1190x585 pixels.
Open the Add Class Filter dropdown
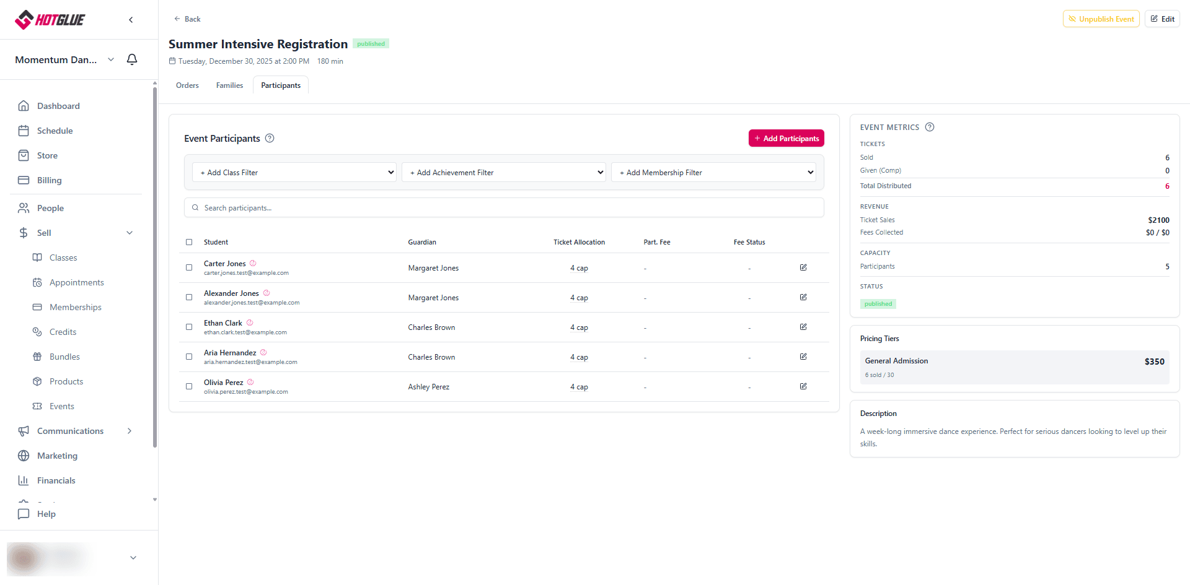tap(294, 172)
